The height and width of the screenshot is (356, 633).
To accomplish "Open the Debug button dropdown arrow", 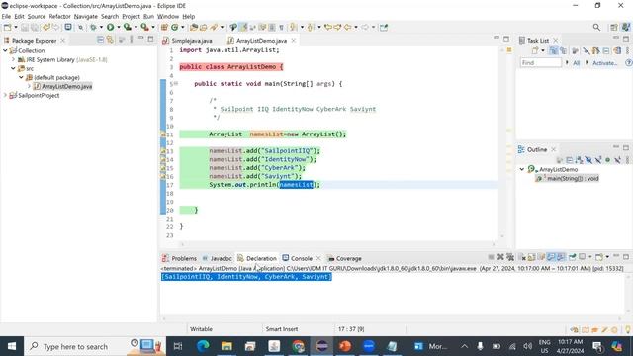I will coord(101,27).
